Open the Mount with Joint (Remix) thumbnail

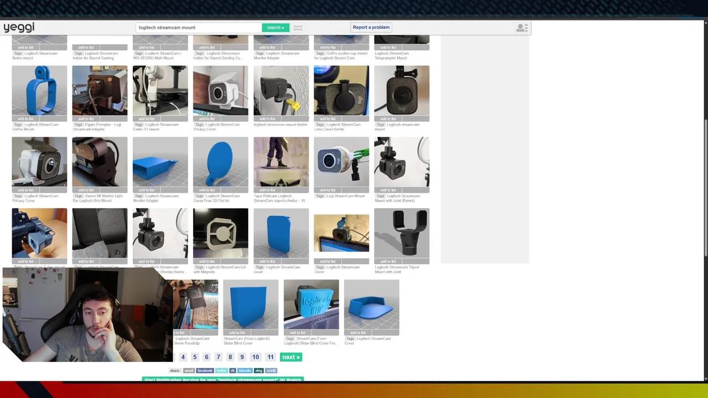[402, 162]
